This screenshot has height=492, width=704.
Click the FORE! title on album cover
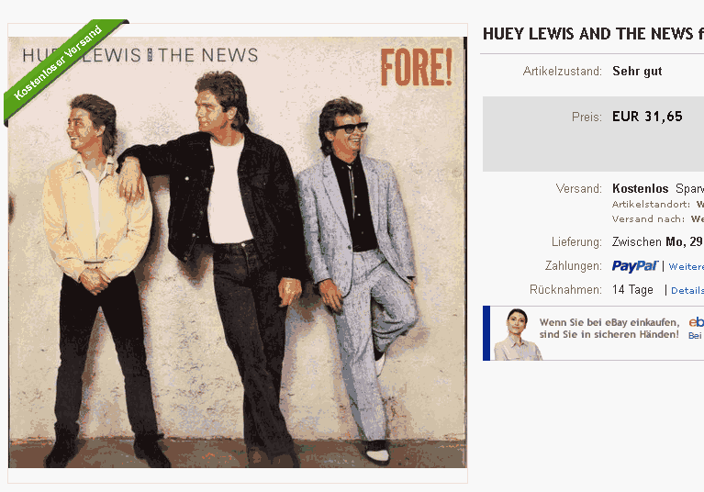(416, 67)
